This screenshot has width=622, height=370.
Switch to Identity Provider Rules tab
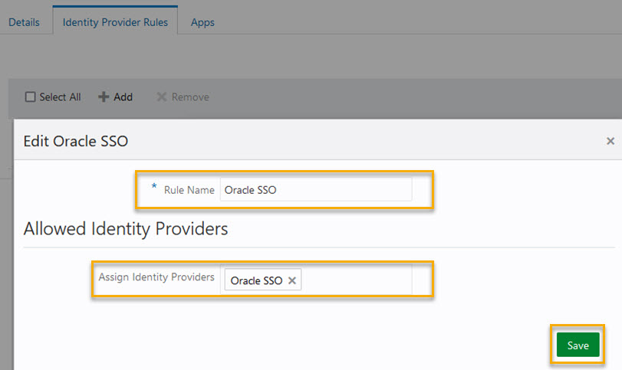tap(115, 22)
